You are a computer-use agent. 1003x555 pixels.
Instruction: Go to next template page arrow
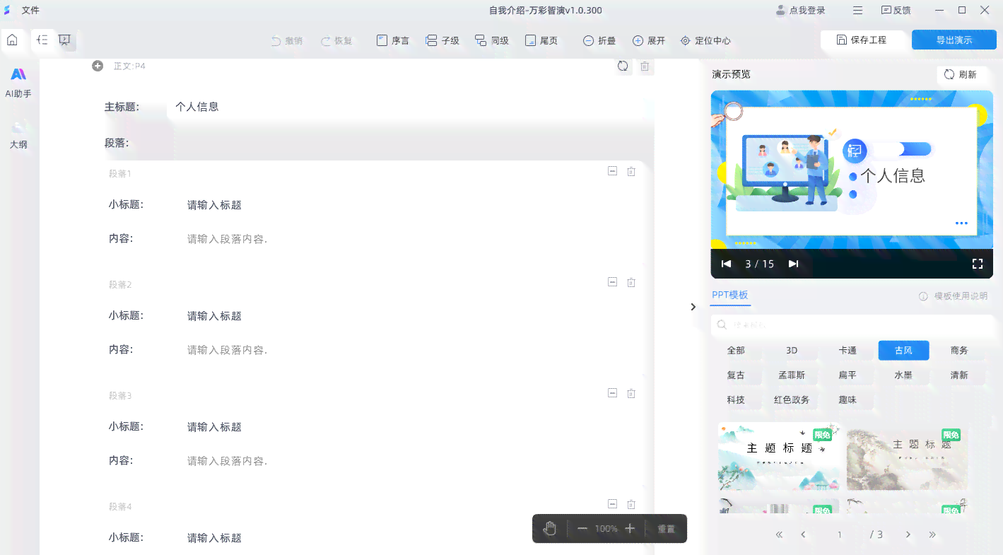coord(908,534)
